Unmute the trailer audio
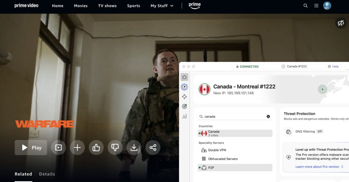The image size is (349, 182). (x=341, y=23)
